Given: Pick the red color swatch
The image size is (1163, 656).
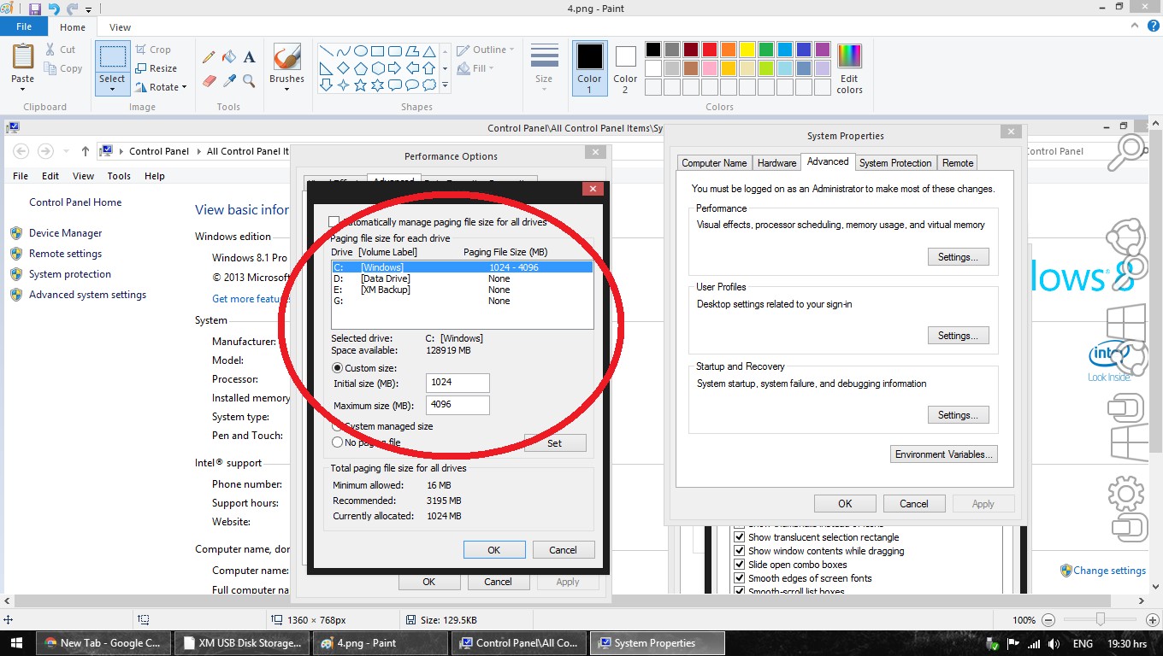Looking at the screenshot, I should 709,50.
